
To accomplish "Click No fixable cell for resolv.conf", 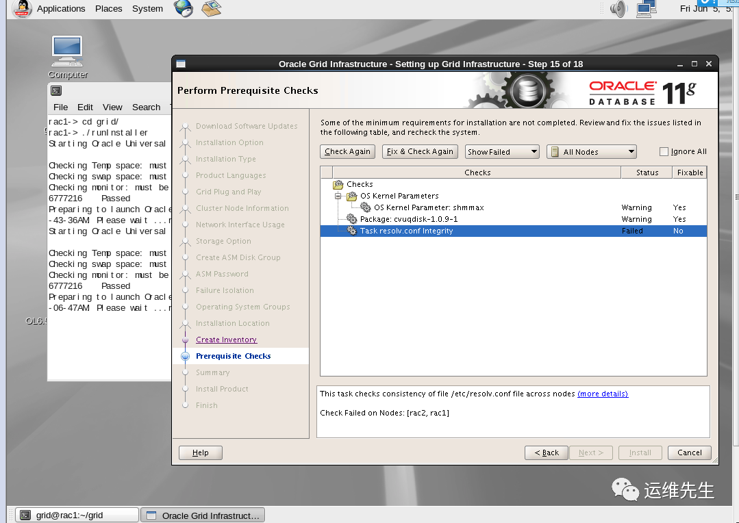I will pyautogui.click(x=678, y=231).
